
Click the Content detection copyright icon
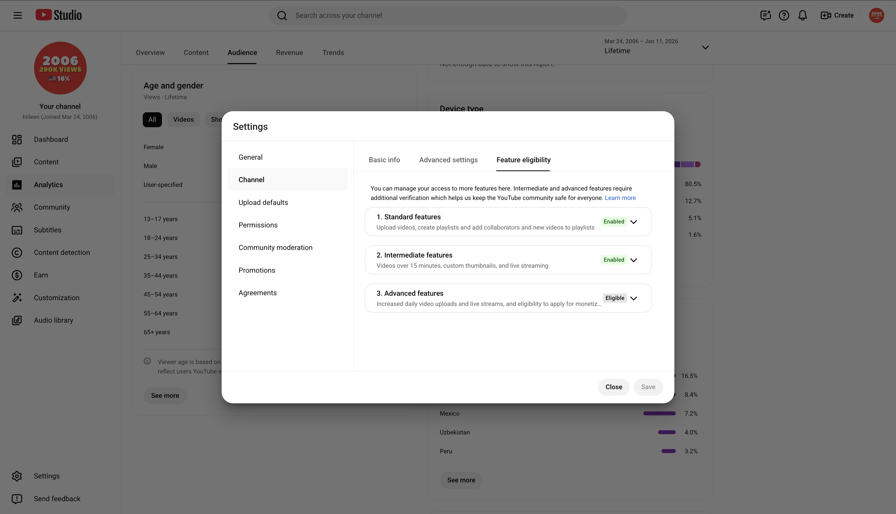pos(17,253)
